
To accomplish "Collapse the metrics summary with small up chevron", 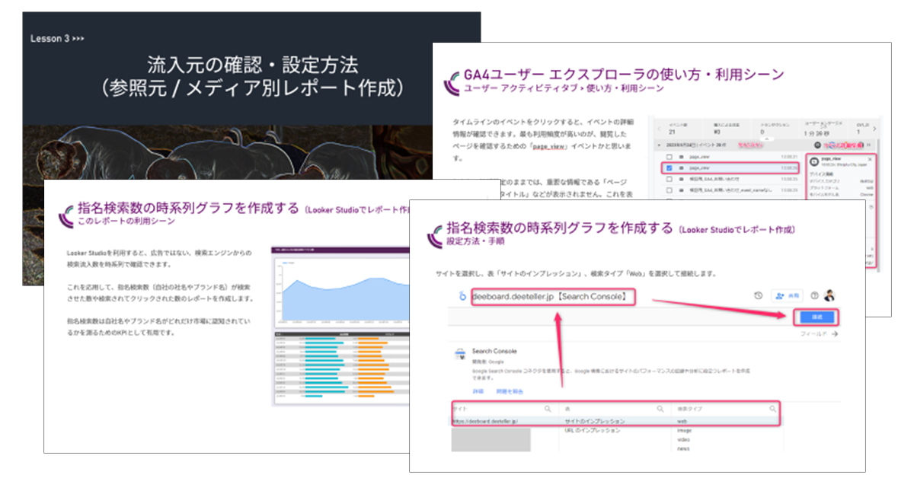I will click(767, 139).
